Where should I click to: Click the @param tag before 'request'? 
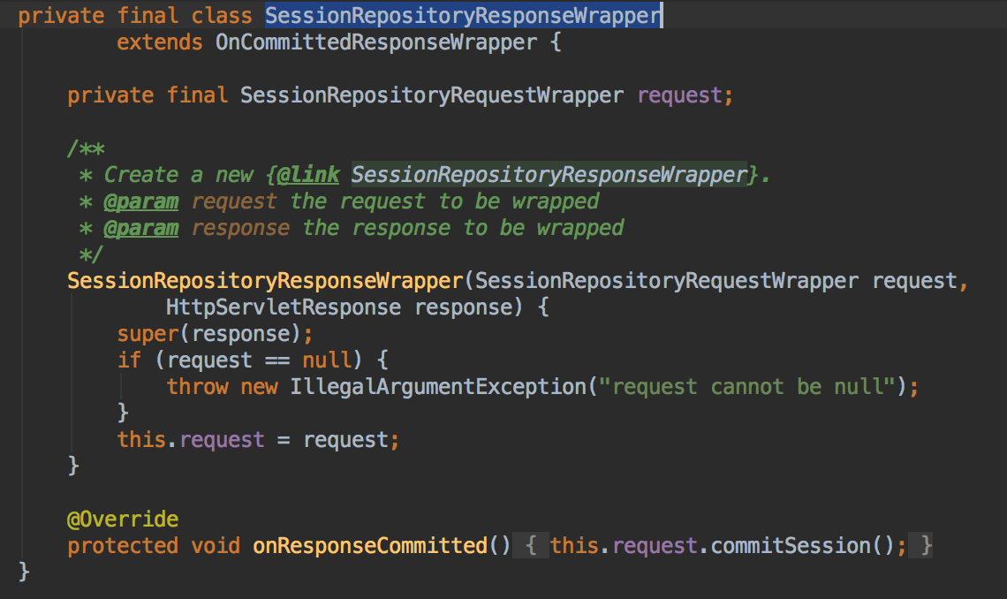click(141, 201)
